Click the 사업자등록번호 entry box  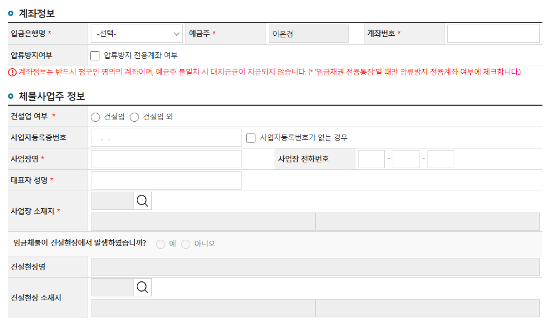(x=166, y=137)
